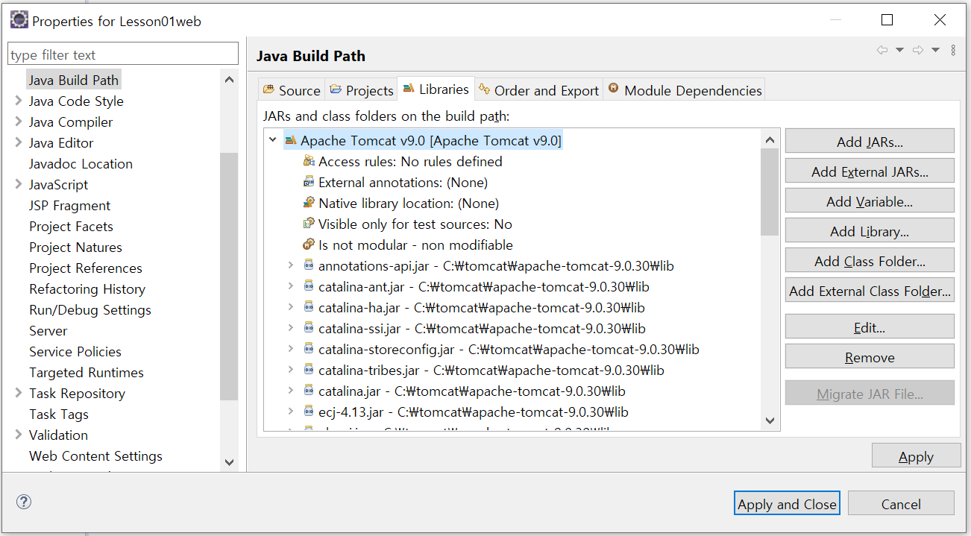
Task: Open the Module Dependencies tab
Action: tap(685, 90)
